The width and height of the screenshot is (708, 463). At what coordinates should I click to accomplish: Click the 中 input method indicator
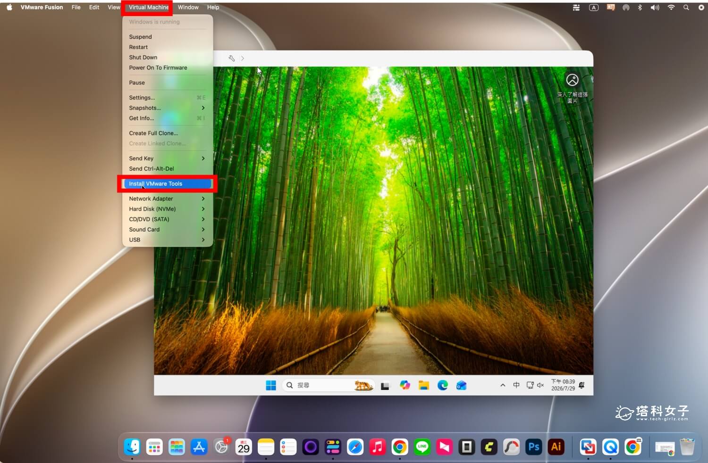click(x=516, y=385)
